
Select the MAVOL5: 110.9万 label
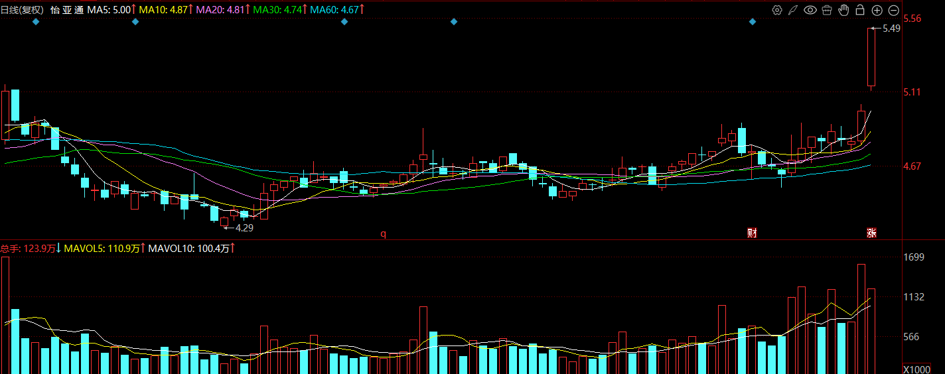(104, 249)
